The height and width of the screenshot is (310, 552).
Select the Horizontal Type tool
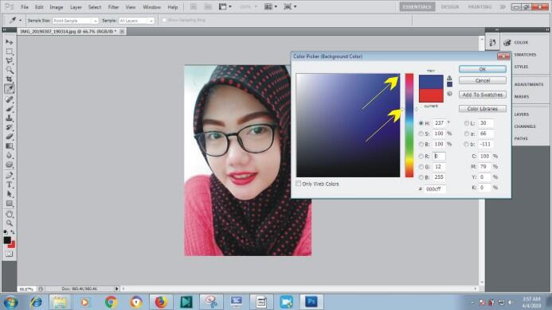tap(9, 184)
